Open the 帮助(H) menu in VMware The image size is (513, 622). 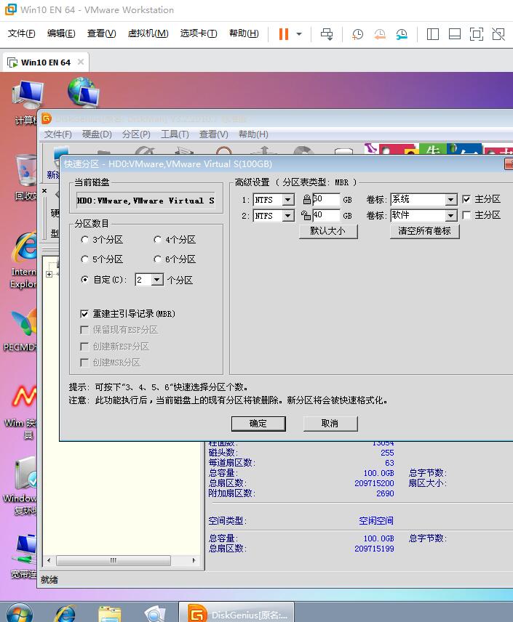pos(244,33)
